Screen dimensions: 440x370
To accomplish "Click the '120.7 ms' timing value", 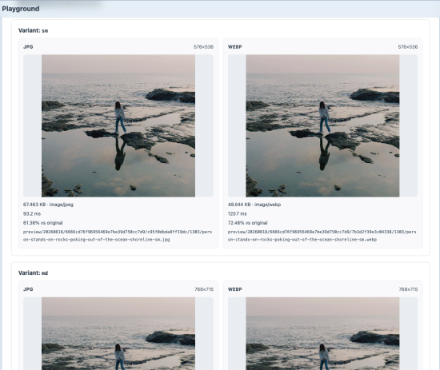I will (x=237, y=213).
